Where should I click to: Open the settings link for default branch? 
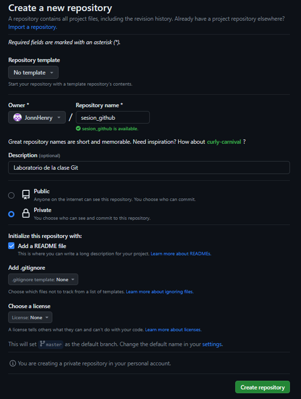[x=212, y=344]
